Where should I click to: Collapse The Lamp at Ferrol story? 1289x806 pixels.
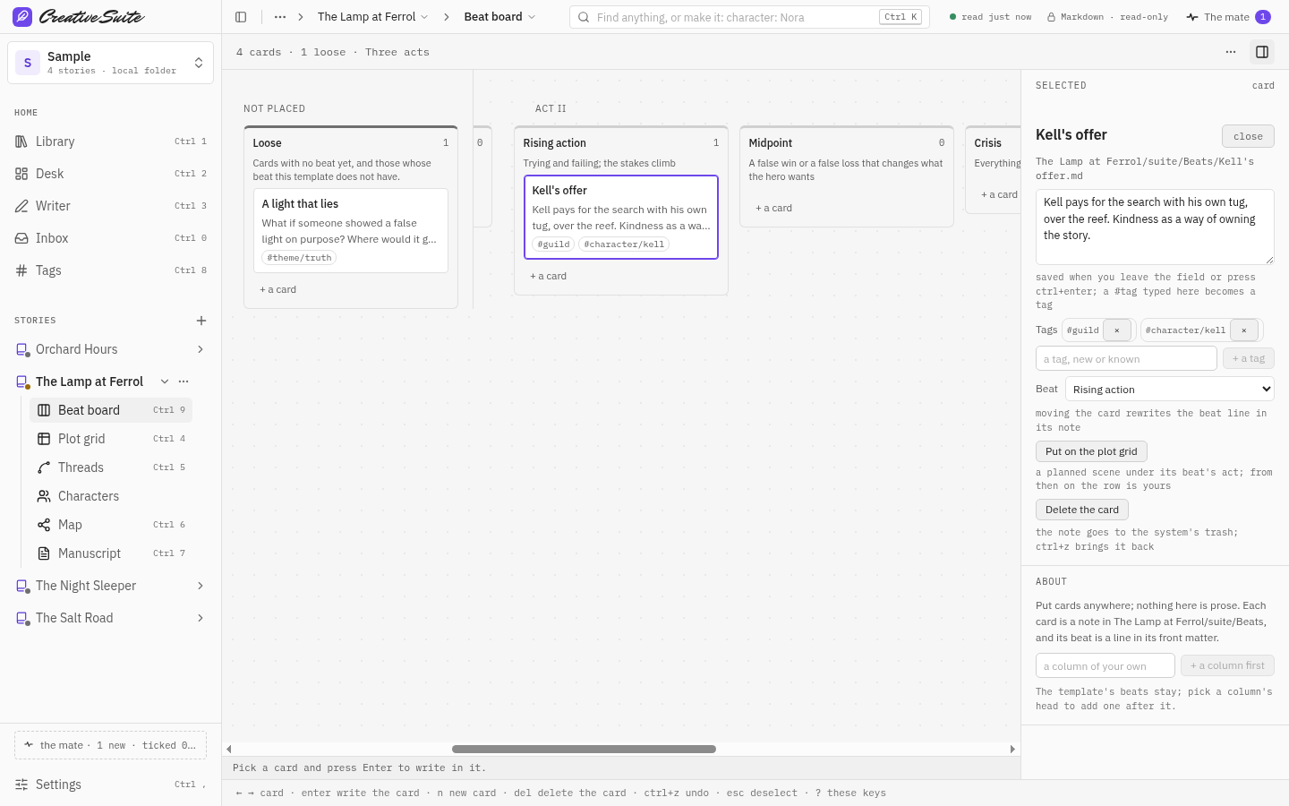click(x=165, y=382)
